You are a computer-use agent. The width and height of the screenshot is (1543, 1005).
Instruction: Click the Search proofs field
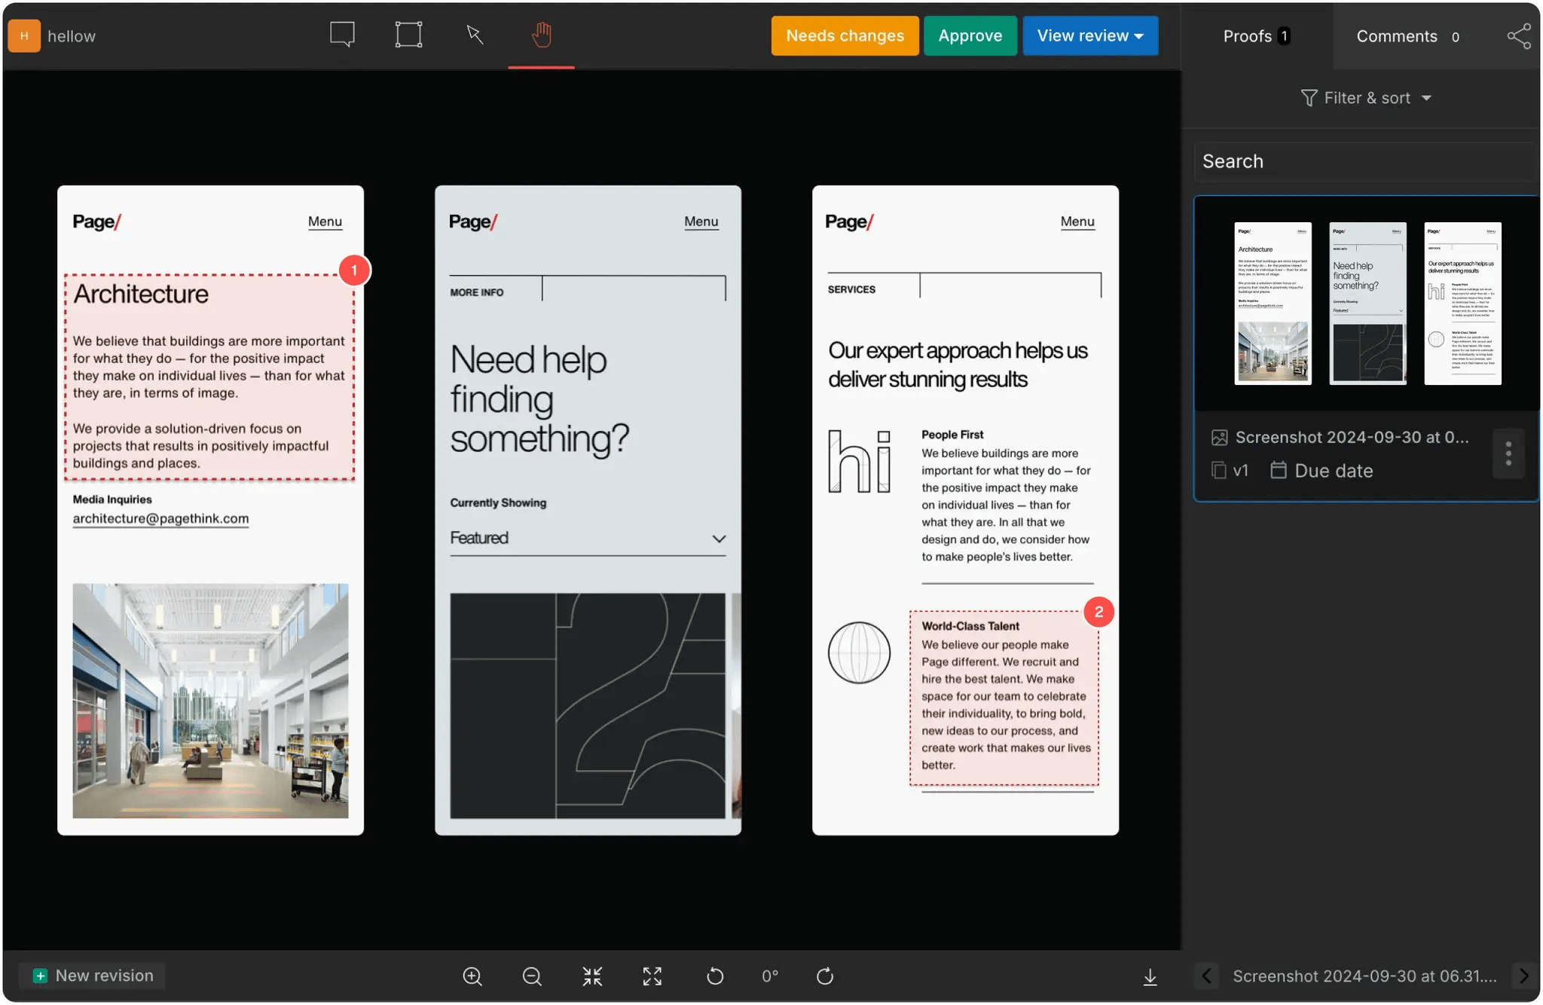1364,160
